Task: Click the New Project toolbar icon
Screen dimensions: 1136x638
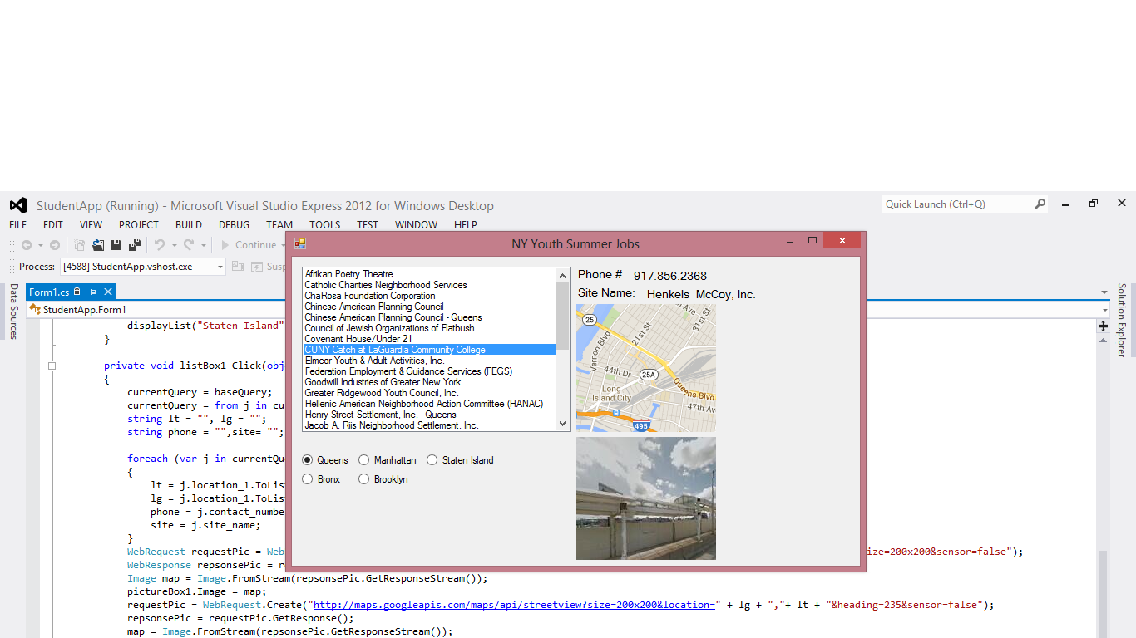Action: pos(79,245)
